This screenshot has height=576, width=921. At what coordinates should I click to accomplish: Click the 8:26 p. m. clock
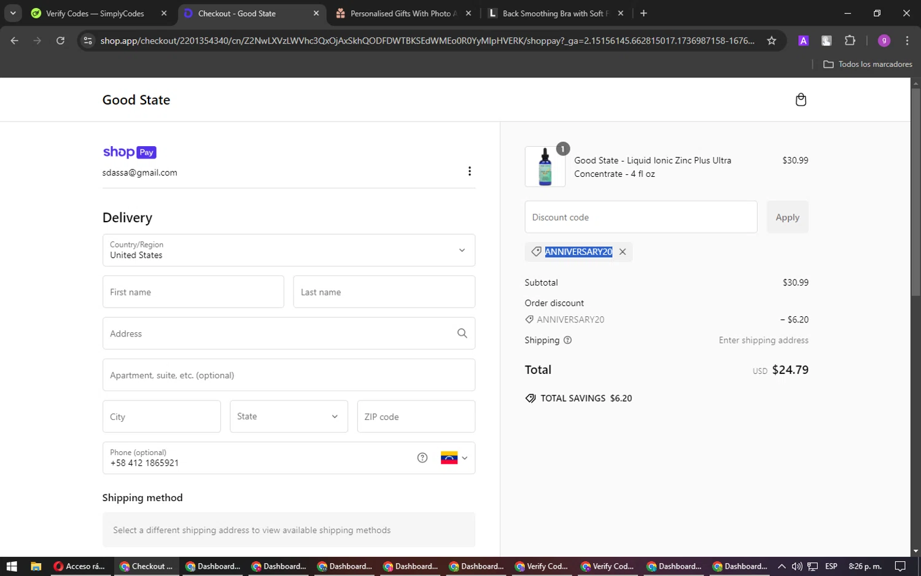coord(865,566)
